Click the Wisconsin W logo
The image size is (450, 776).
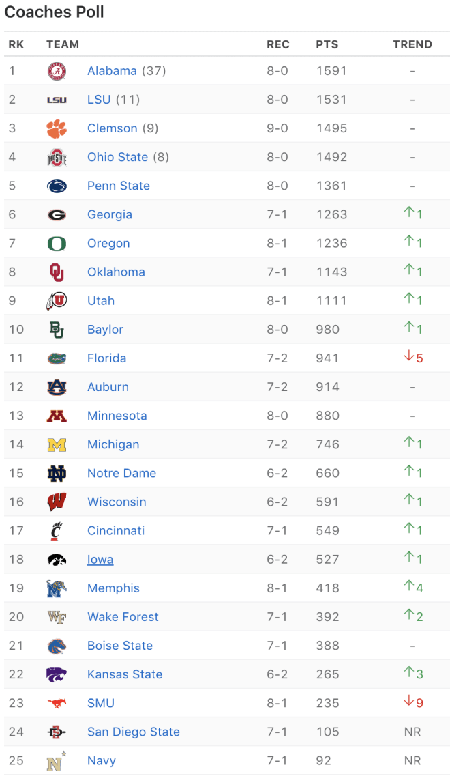click(x=57, y=502)
